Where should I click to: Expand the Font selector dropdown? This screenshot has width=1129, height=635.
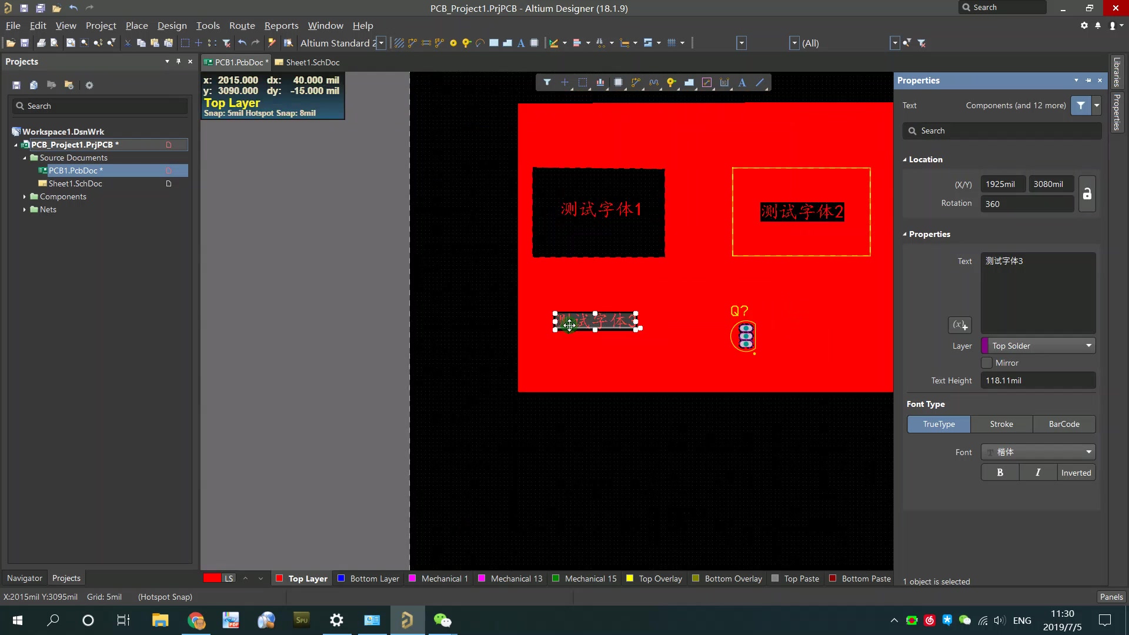tap(1090, 451)
